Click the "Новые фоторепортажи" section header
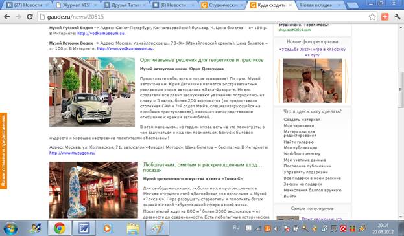The height and width of the screenshot is (236, 404). 312,42
